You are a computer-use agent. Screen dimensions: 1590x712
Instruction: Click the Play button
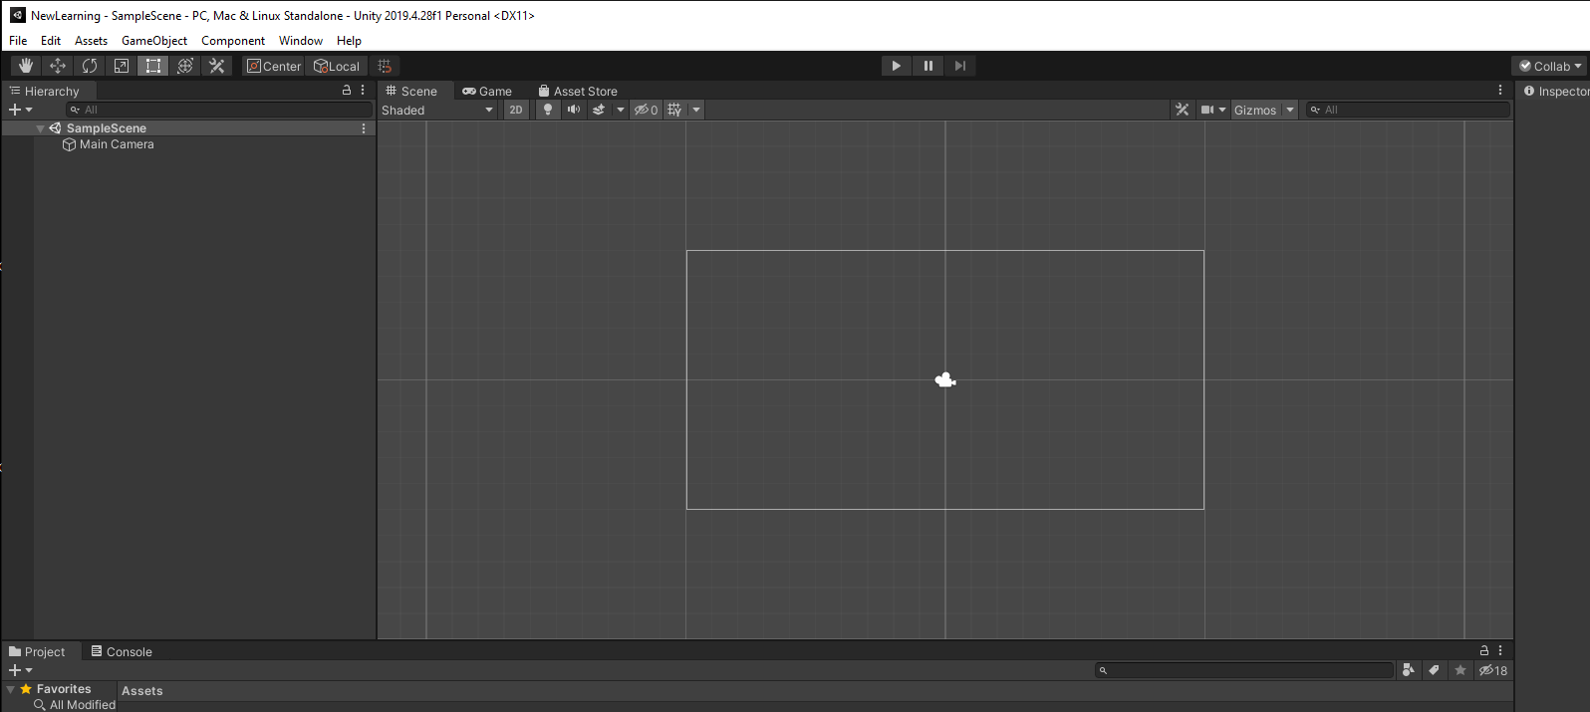pos(897,66)
